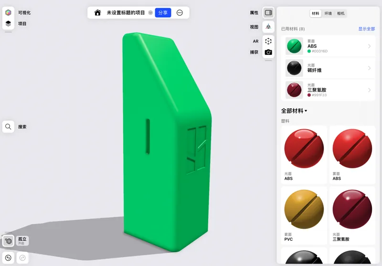Viewport: 382px width, 266px height.
Task: Click the 塑料 category label
Action: (285, 121)
